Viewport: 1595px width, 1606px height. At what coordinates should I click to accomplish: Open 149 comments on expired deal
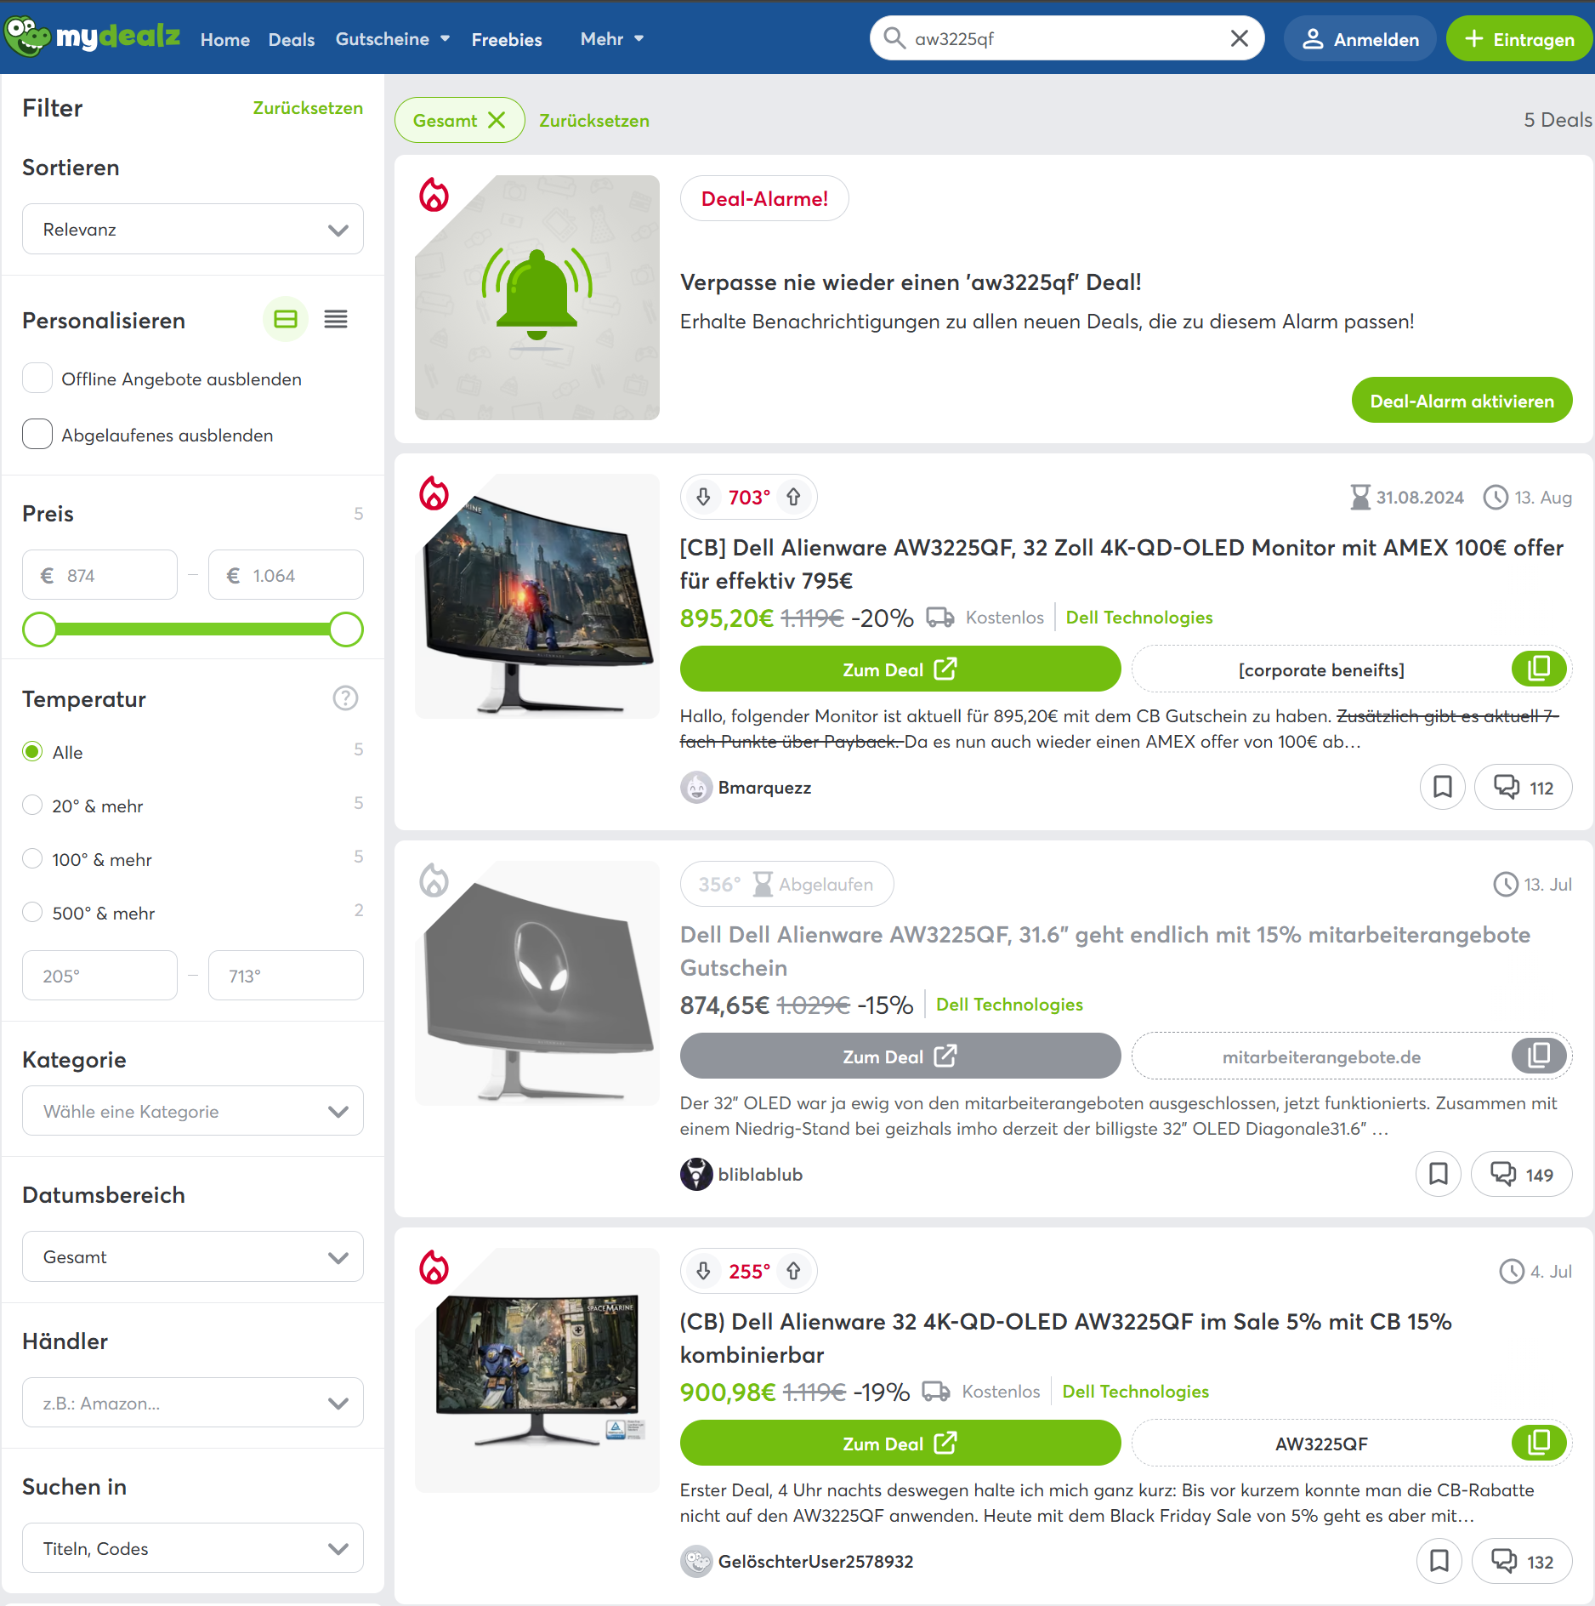pyautogui.click(x=1521, y=1174)
